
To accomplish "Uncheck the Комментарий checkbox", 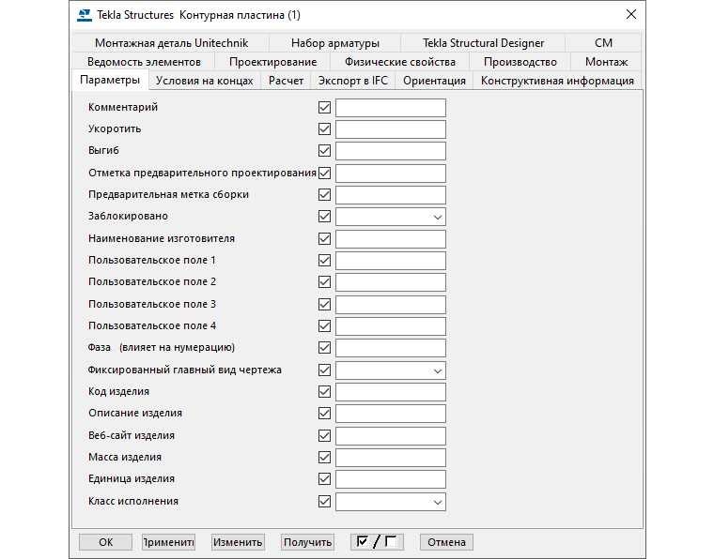I will pyautogui.click(x=325, y=108).
